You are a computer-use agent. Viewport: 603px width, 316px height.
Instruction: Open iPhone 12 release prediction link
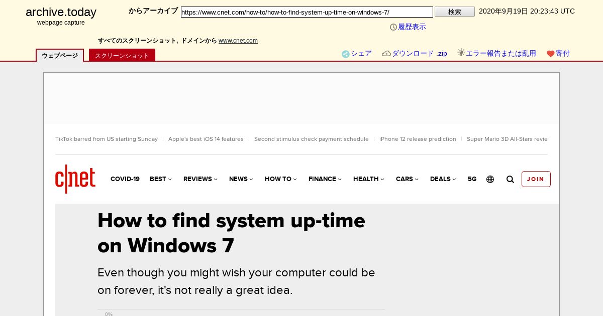pos(418,139)
